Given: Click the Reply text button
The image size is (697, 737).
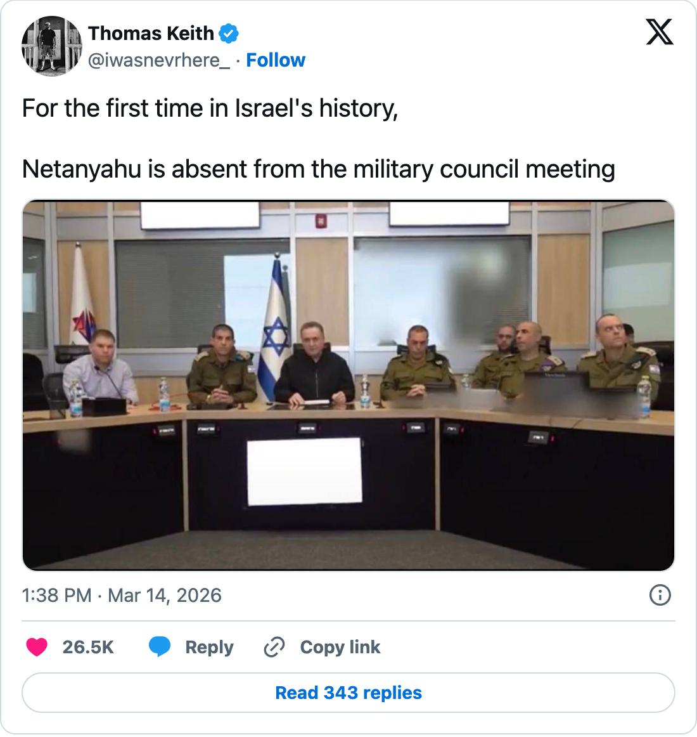Looking at the screenshot, I should point(210,647).
